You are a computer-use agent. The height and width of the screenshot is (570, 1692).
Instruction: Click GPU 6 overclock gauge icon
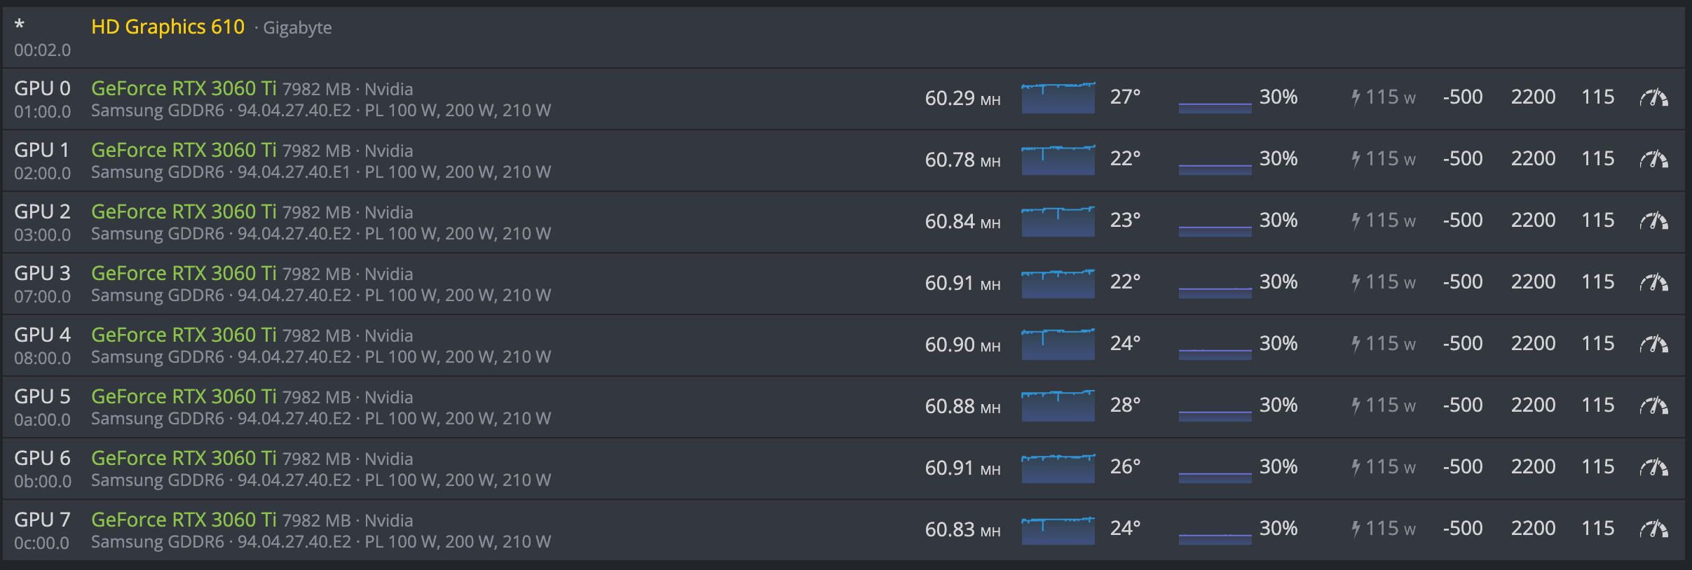(x=1653, y=467)
